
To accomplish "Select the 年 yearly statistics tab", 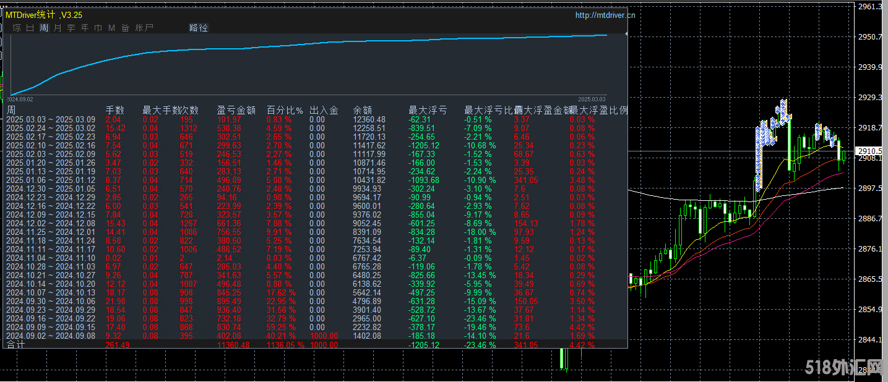I will [x=85, y=28].
